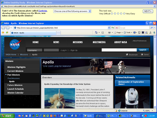Click the page vertical scrollbar down arrow
157x118 pixels.
point(155,107)
